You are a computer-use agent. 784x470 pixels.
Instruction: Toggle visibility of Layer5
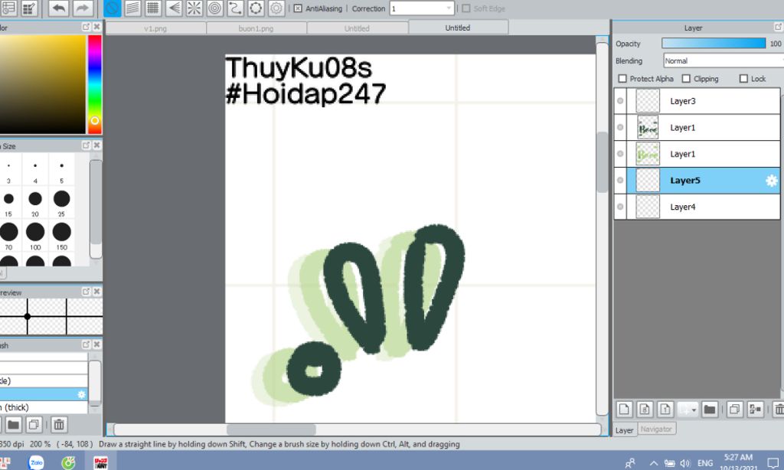click(620, 181)
